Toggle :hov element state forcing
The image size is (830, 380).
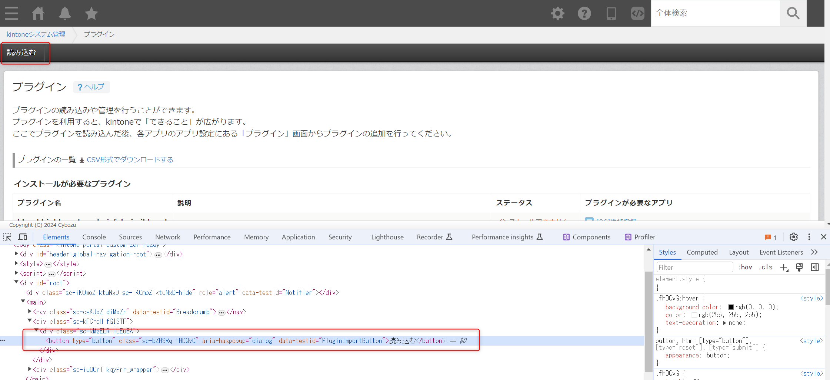(x=745, y=267)
